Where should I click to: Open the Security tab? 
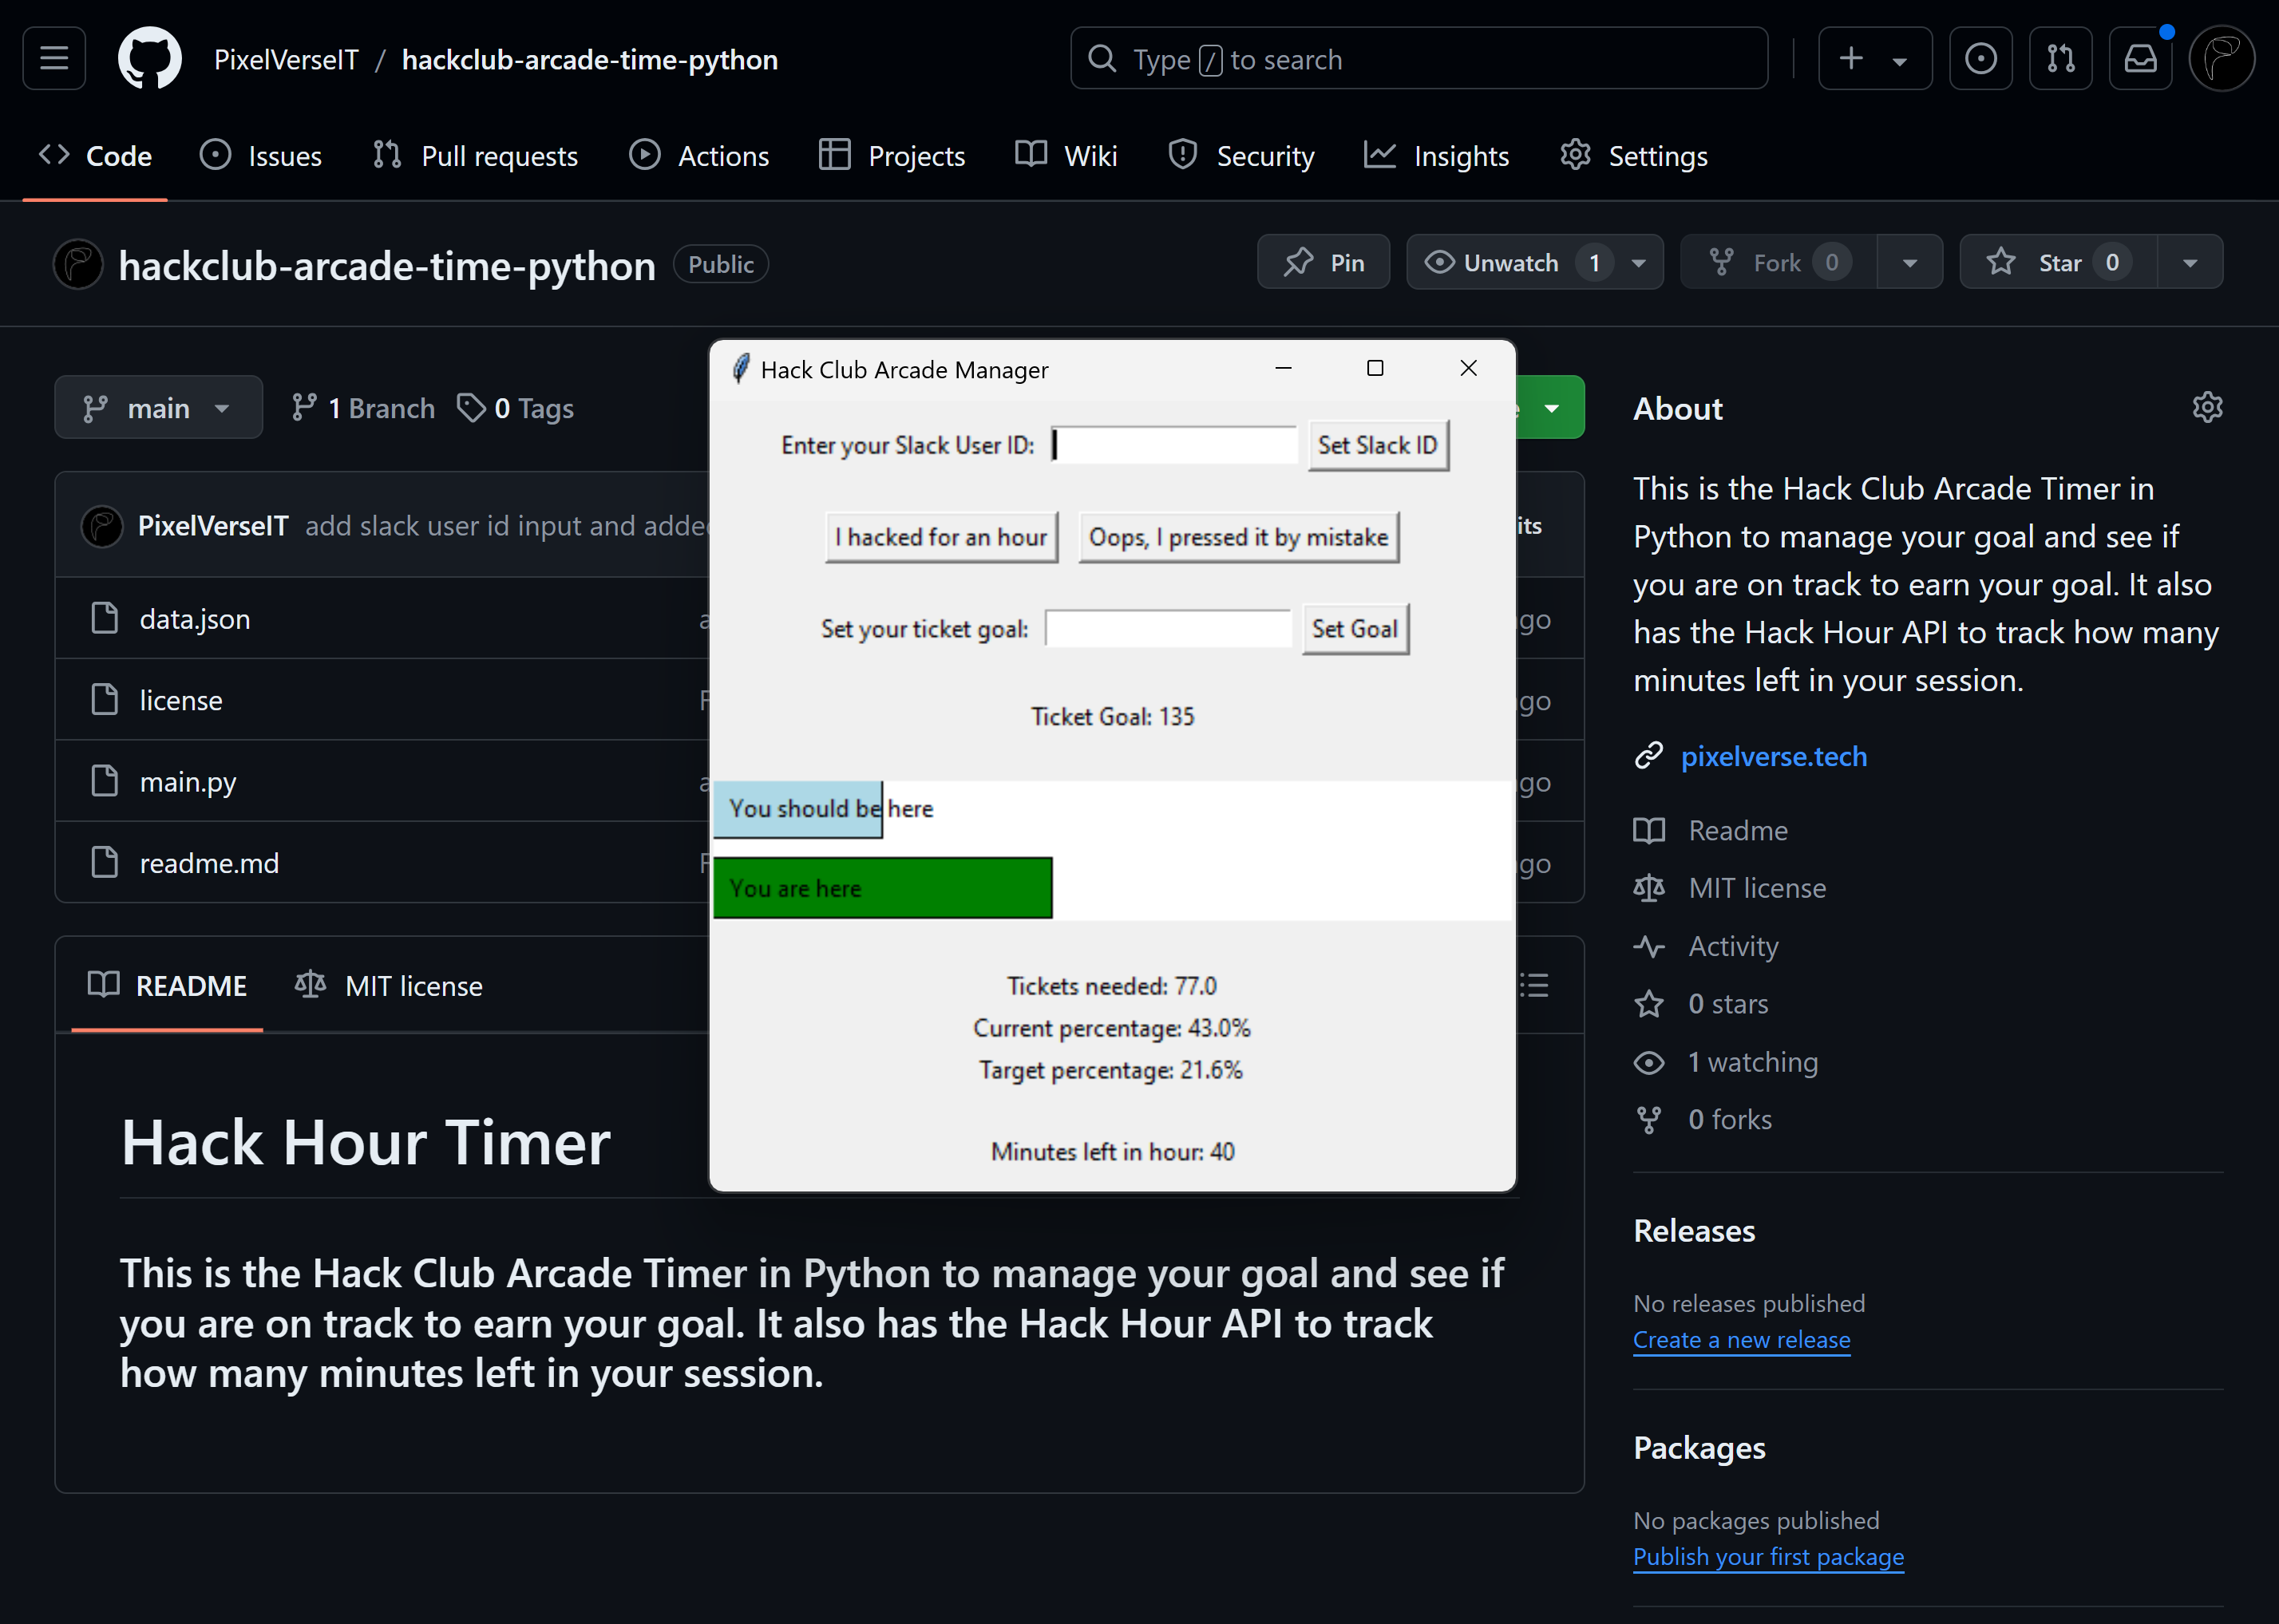click(1241, 156)
